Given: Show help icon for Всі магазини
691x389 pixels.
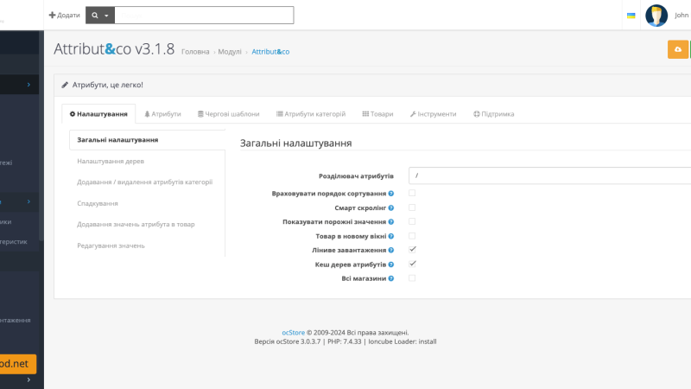Looking at the screenshot, I should point(391,278).
